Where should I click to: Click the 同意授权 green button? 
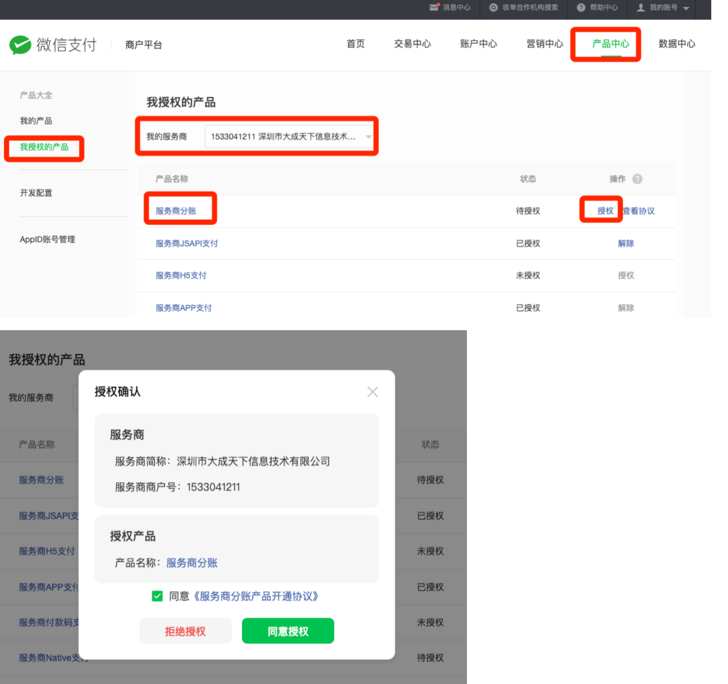point(288,631)
